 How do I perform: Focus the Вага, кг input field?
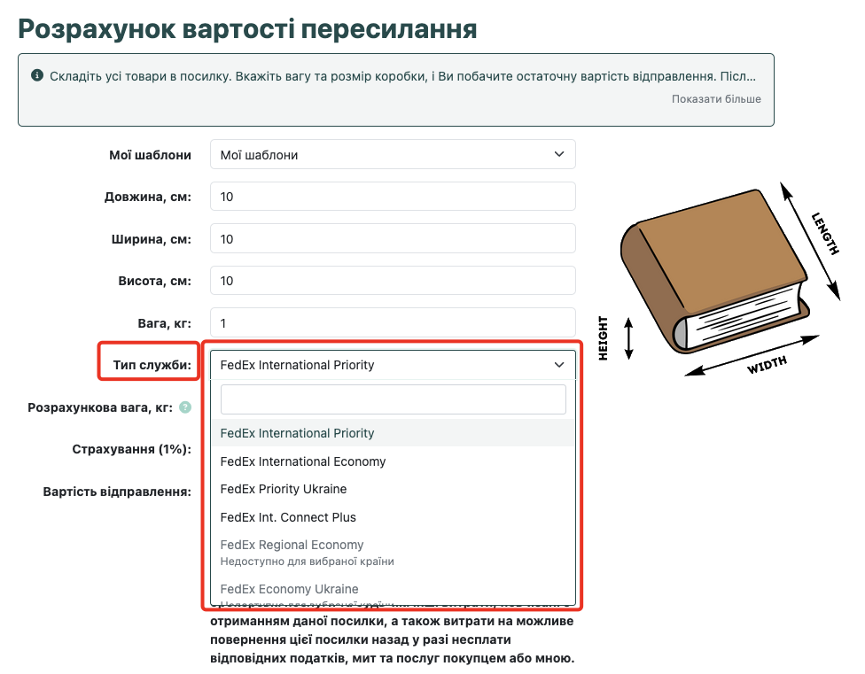click(x=393, y=323)
